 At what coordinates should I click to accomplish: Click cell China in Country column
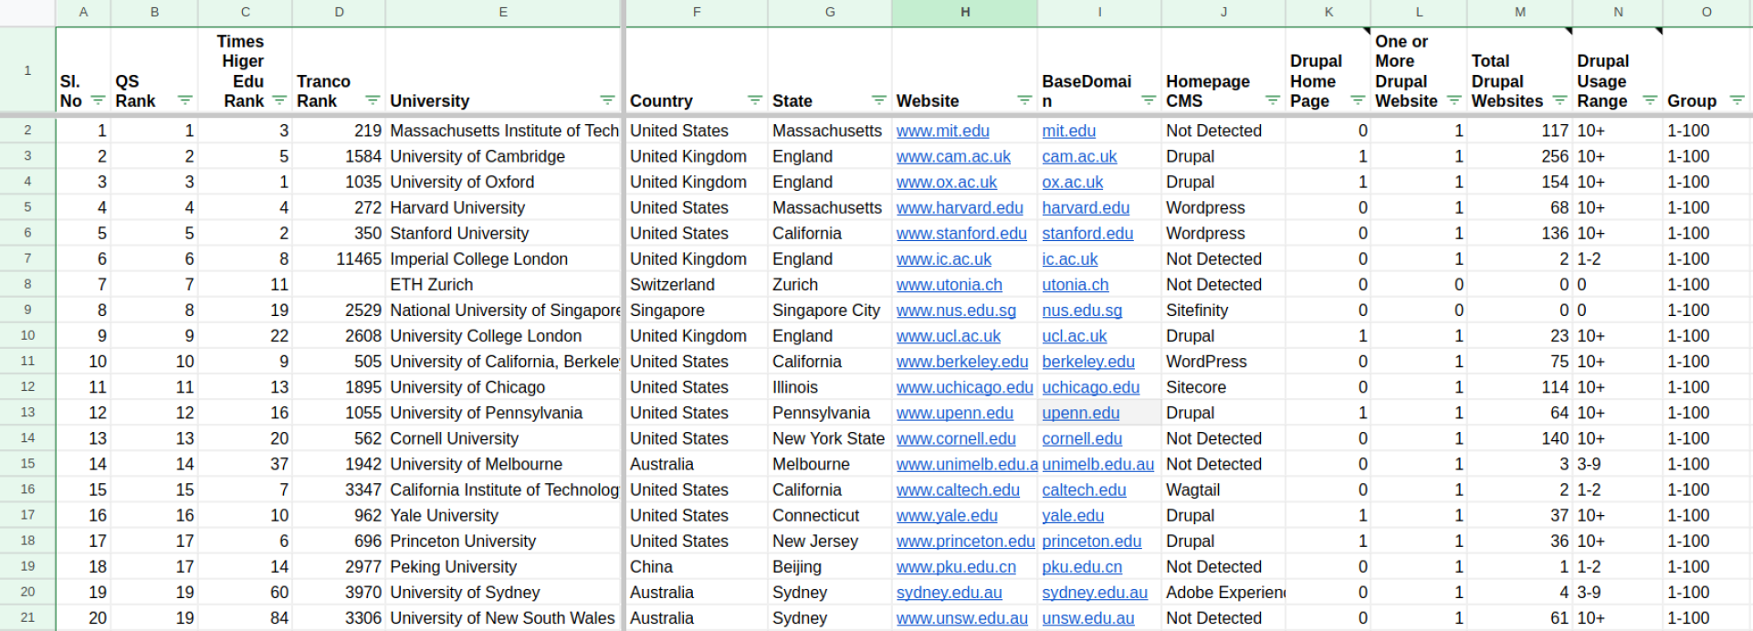[x=697, y=567]
